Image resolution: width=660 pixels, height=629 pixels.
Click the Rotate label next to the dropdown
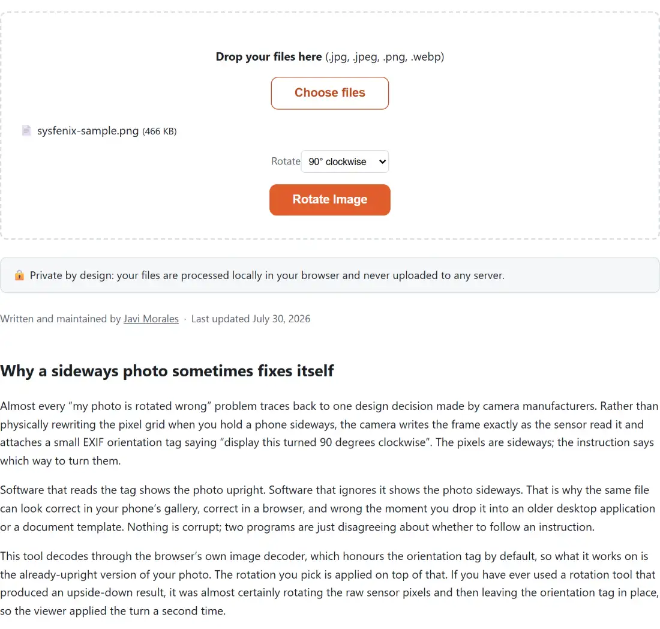tap(286, 161)
